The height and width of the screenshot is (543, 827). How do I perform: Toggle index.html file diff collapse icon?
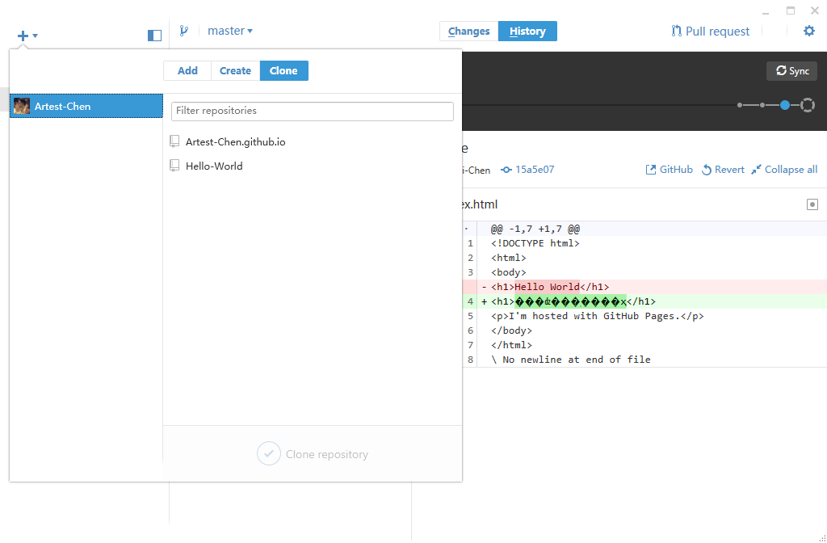[812, 204]
